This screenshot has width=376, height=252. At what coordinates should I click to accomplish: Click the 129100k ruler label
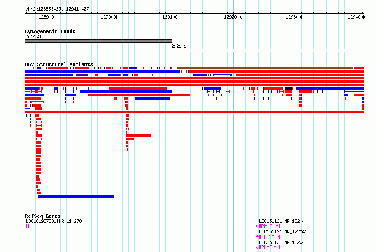coord(171,17)
